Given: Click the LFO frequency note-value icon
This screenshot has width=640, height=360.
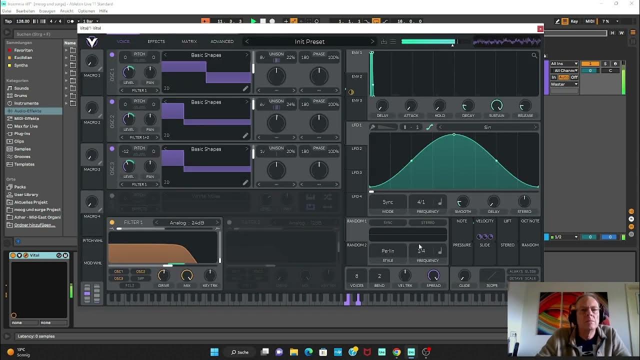Looking at the screenshot, I should (x=440, y=202).
